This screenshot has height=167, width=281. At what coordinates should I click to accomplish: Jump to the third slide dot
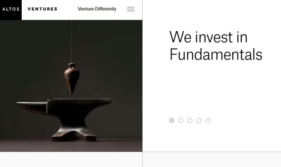tap(190, 120)
